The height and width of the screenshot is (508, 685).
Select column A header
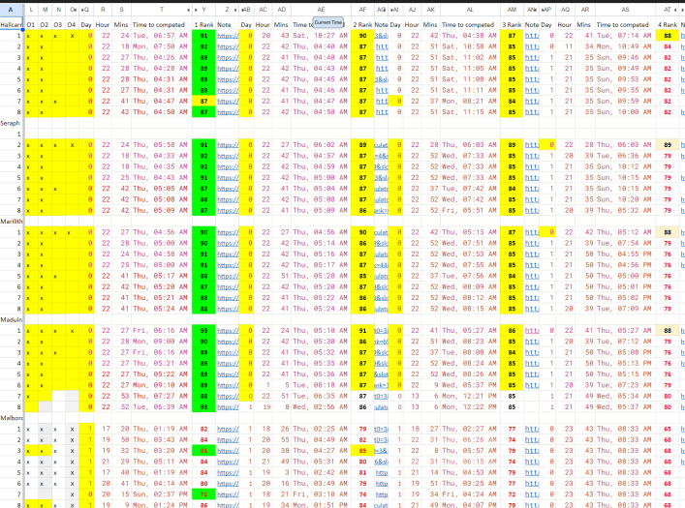click(12, 10)
